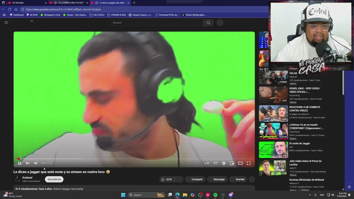
Task: Open the YouTube hamburger guide menu
Action: coord(6,23)
